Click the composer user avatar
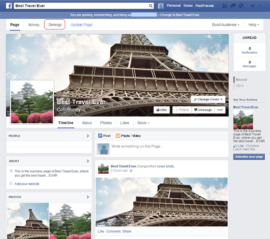The width and height of the screenshot is (270, 239). pyautogui.click(x=103, y=149)
